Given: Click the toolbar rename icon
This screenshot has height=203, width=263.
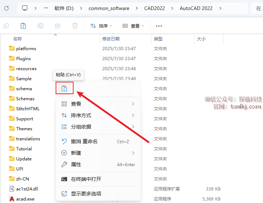Looking at the screenshot, I should pyautogui.click(x=41, y=26).
